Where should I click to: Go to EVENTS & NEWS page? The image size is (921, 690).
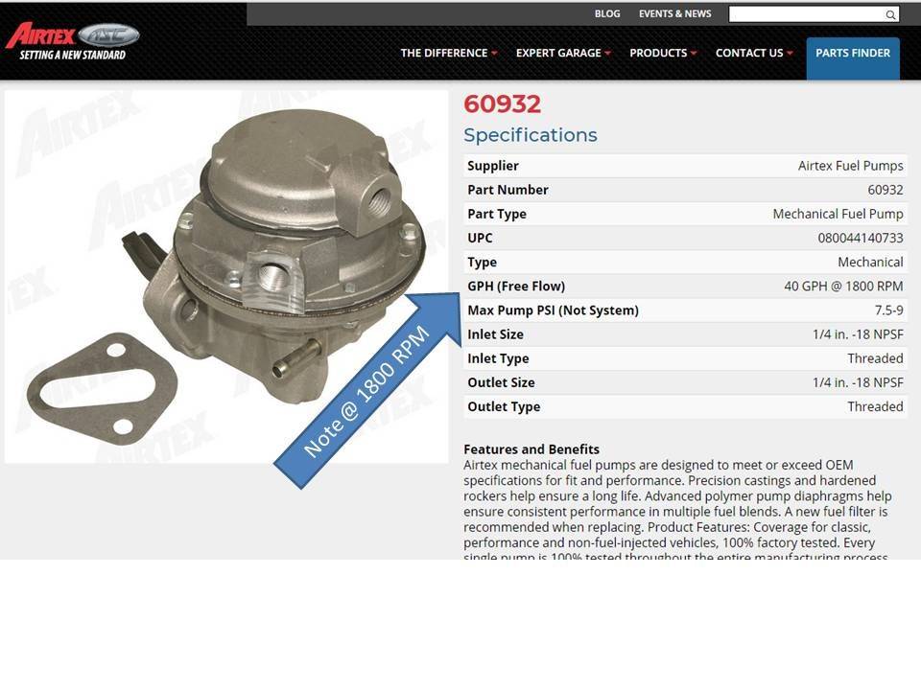[x=674, y=14]
